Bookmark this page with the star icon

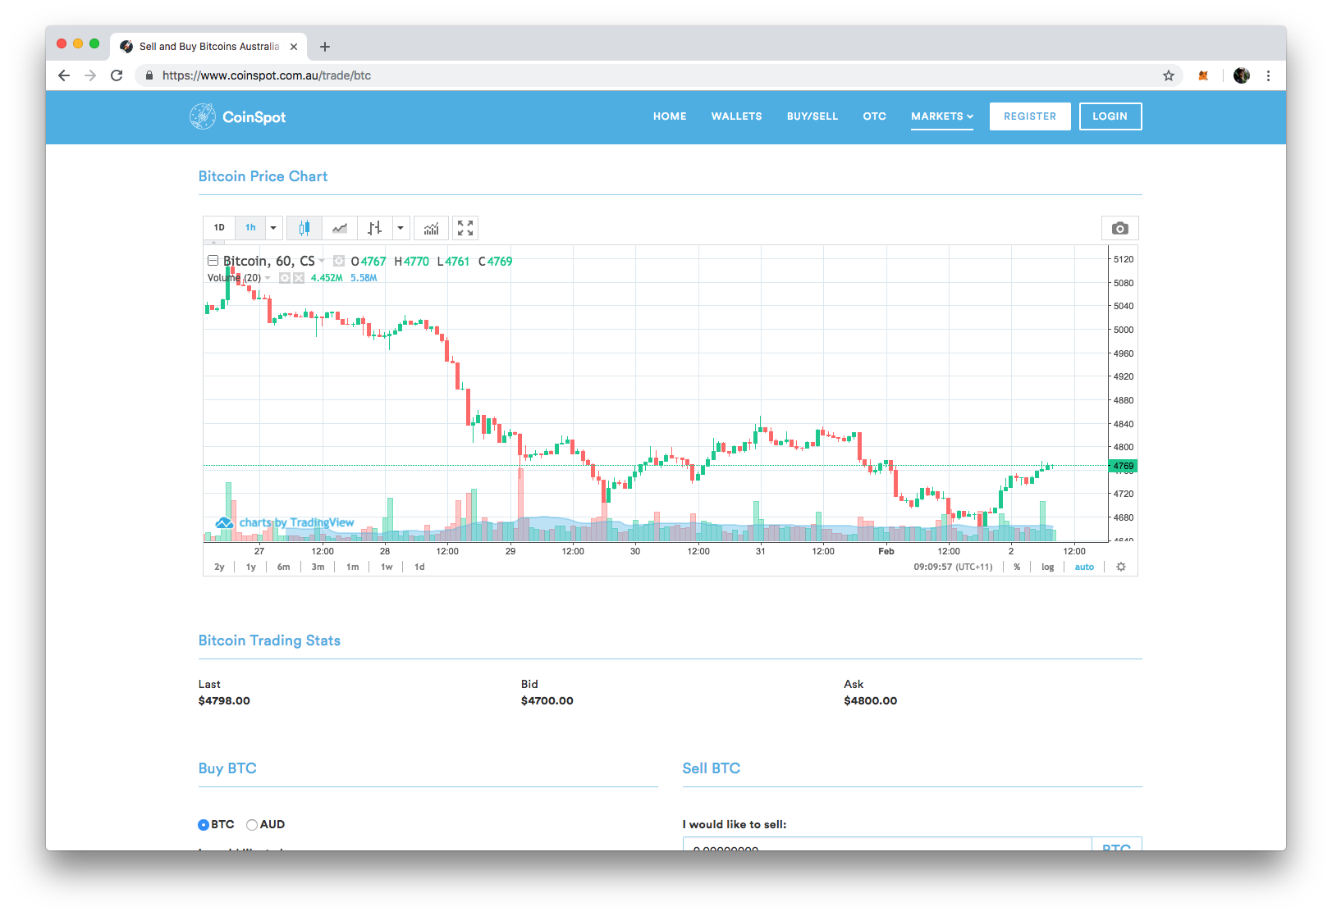pos(1169,75)
